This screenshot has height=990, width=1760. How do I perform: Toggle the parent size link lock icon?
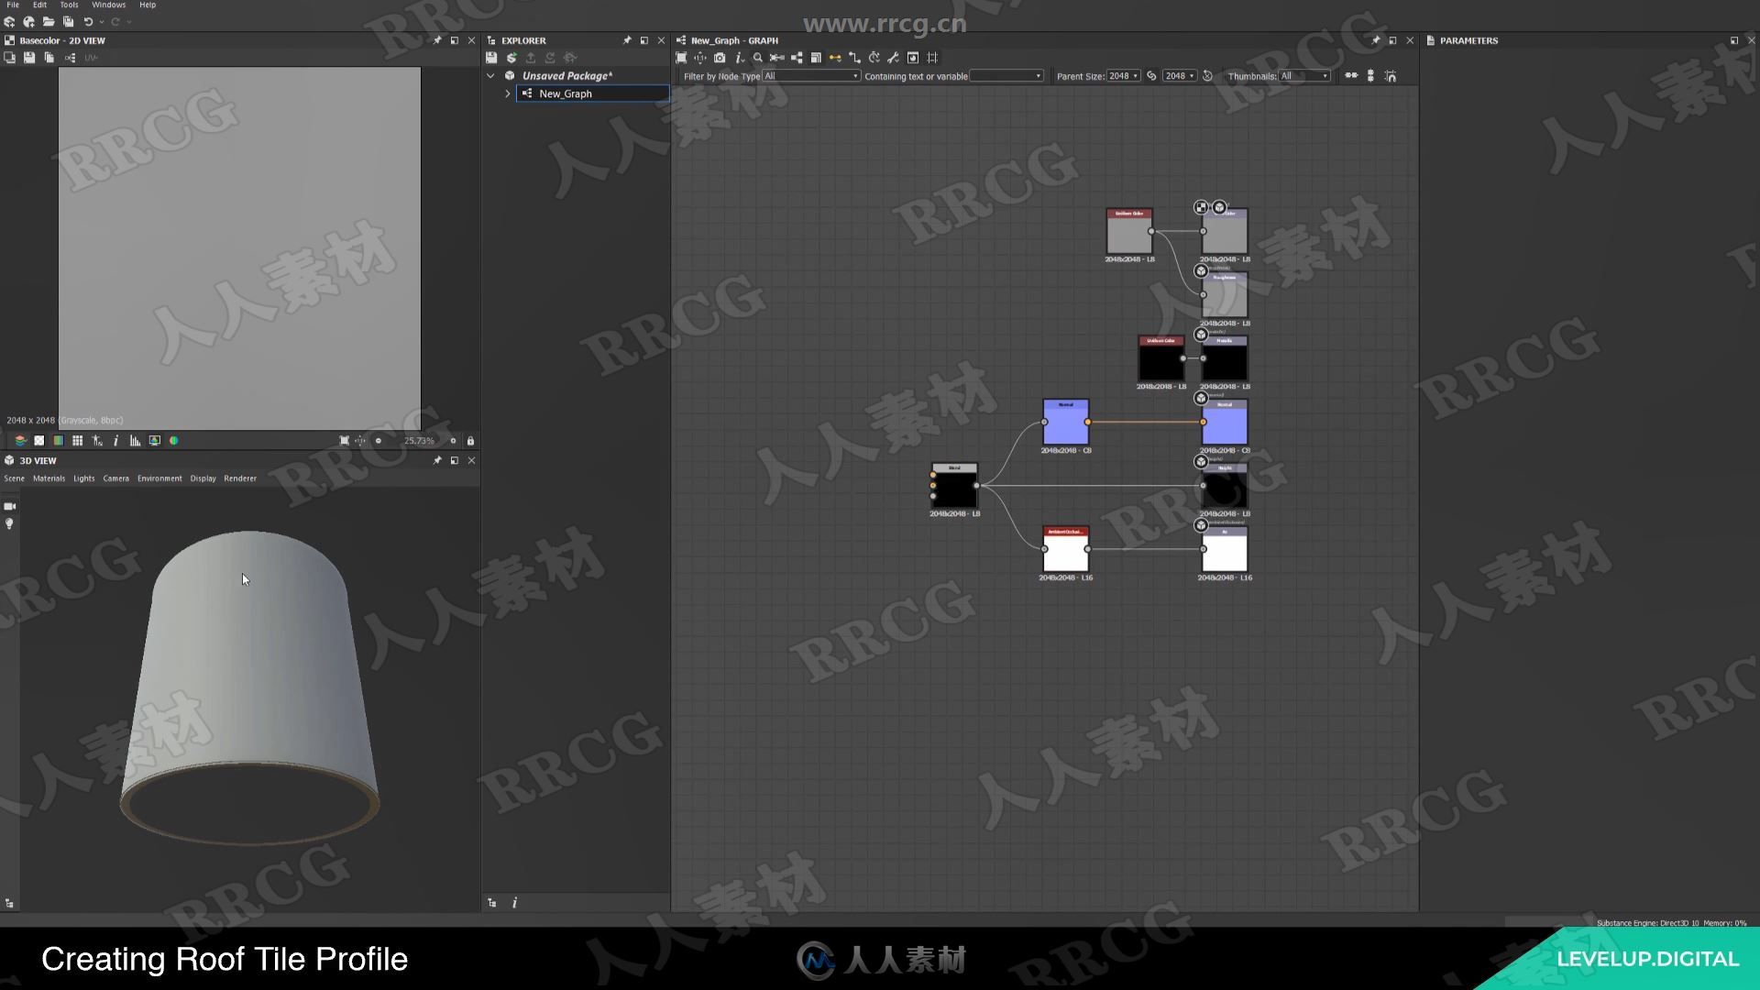(x=1151, y=76)
